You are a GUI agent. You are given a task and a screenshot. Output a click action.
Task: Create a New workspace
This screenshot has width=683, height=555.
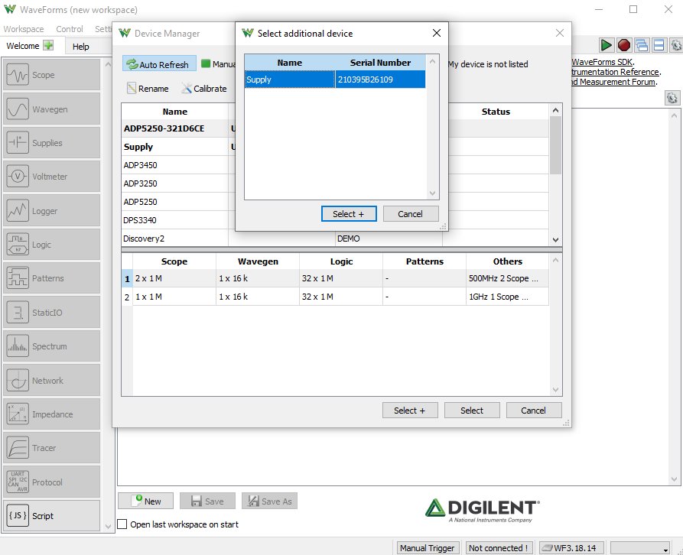pyautogui.click(x=146, y=501)
